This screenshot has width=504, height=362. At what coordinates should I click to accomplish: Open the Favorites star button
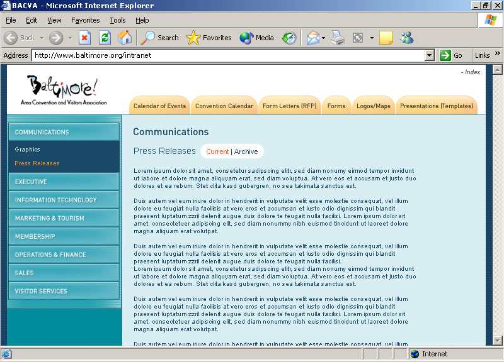pos(209,38)
